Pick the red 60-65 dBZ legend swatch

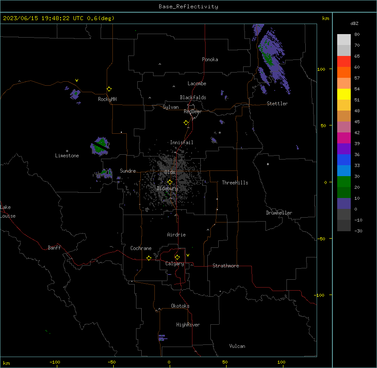click(x=344, y=62)
